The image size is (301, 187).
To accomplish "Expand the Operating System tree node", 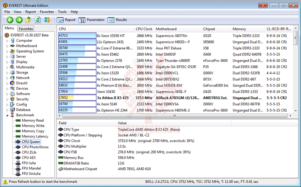I will coord(7,51).
